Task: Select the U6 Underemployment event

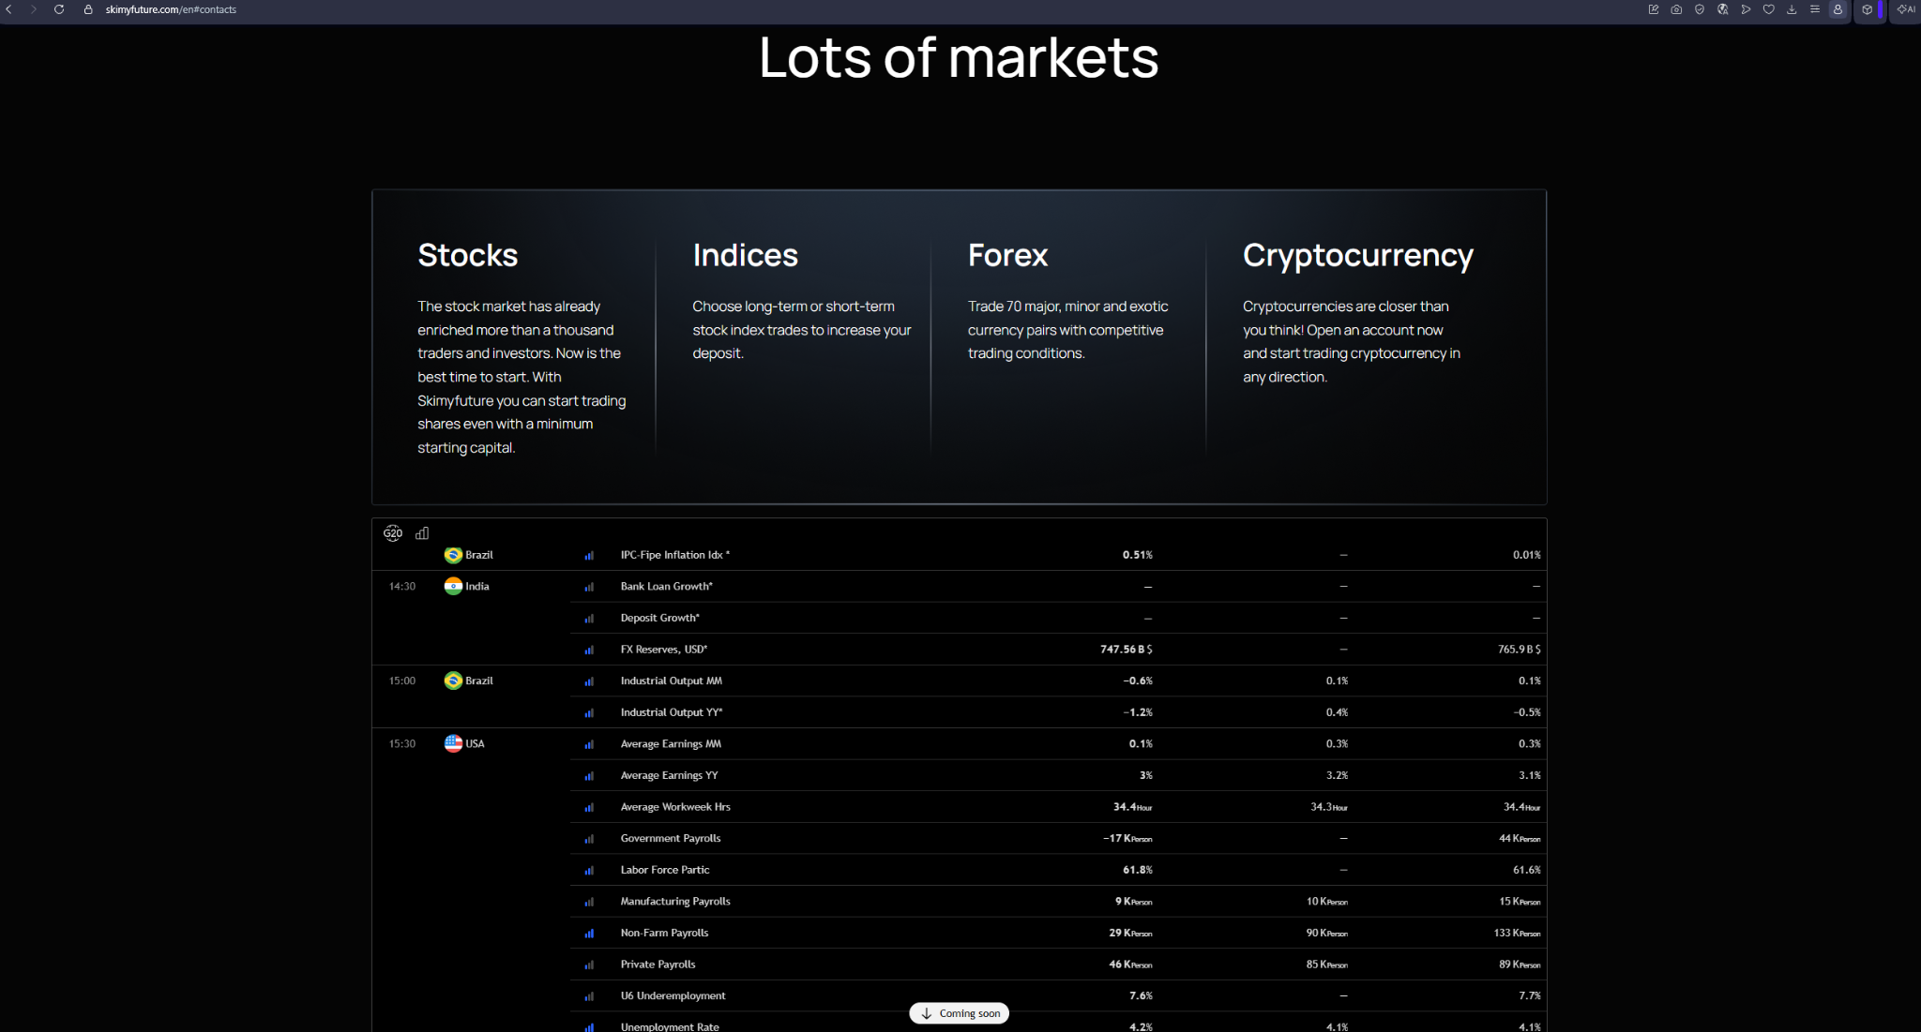Action: coord(1057,996)
